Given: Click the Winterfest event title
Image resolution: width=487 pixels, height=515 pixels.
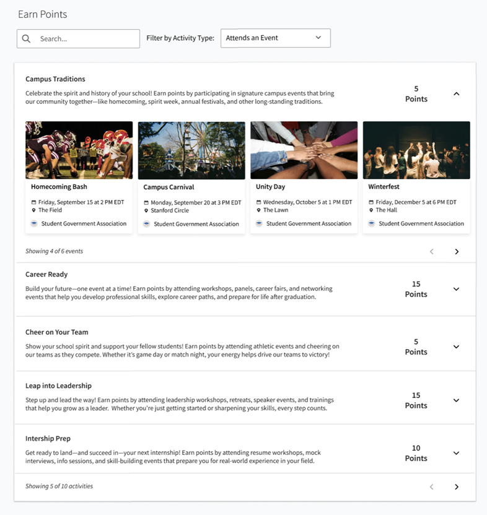Looking at the screenshot, I should coord(384,186).
